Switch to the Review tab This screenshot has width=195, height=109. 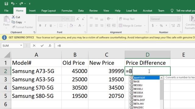[x=94, y=11]
